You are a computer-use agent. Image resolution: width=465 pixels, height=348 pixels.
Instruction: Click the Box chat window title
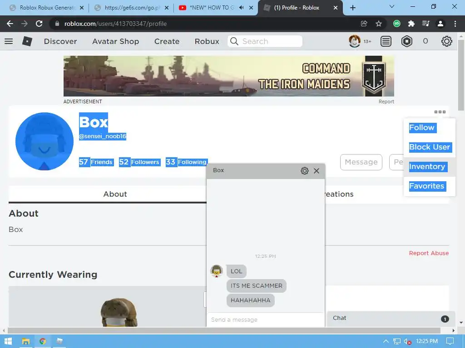[x=218, y=170]
